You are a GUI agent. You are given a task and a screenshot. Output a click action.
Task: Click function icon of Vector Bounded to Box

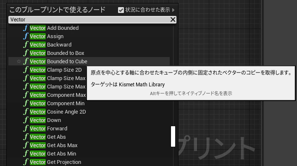pos(26,53)
